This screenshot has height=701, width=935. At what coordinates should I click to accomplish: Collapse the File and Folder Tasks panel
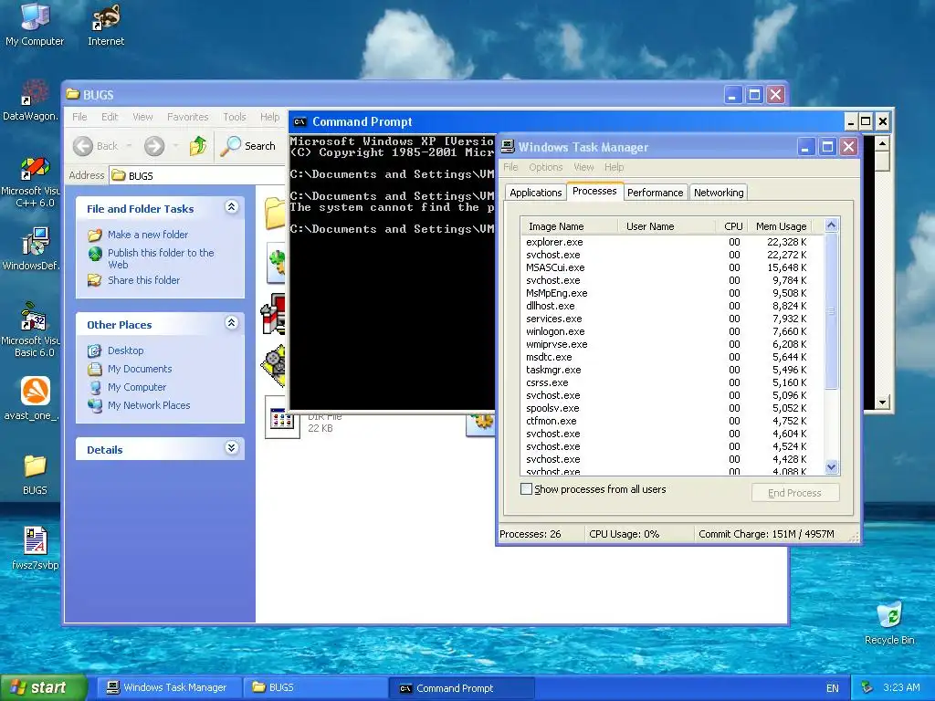(232, 207)
